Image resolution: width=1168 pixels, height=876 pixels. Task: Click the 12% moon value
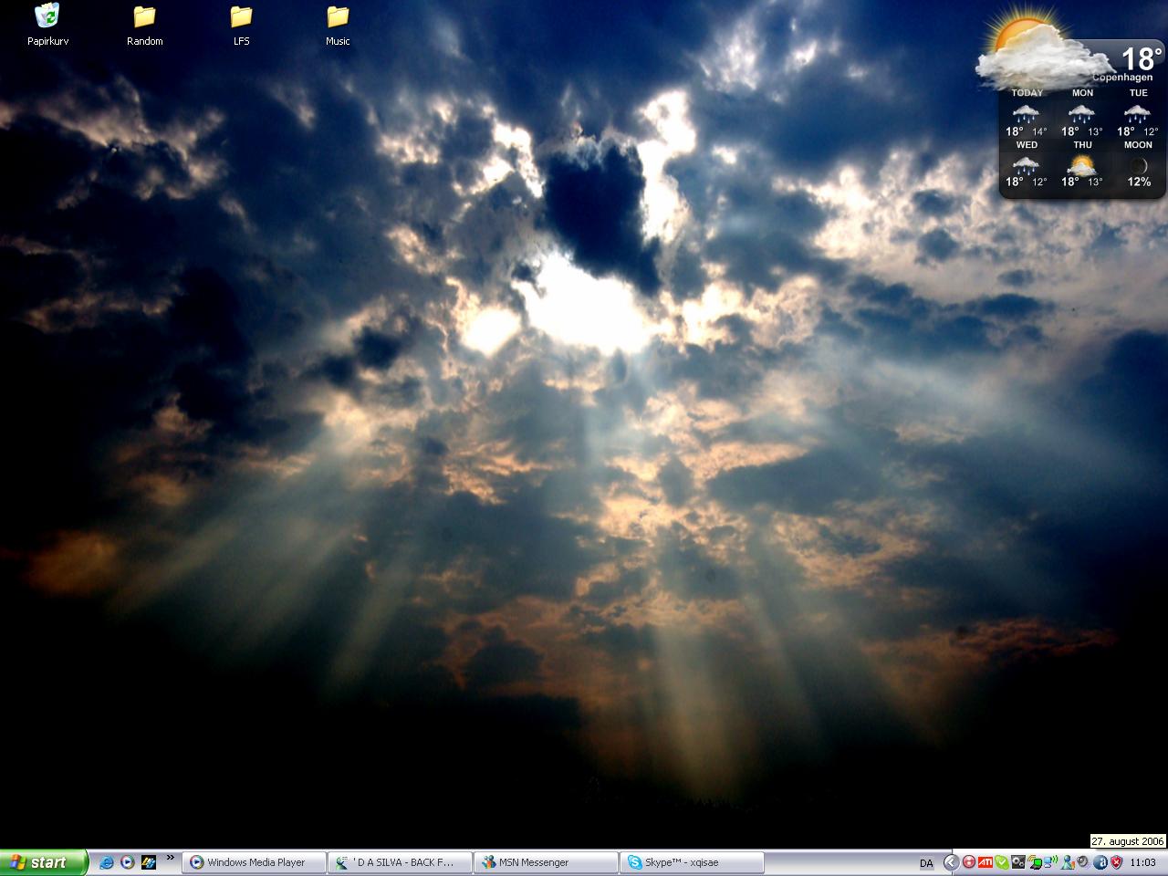(x=1139, y=182)
